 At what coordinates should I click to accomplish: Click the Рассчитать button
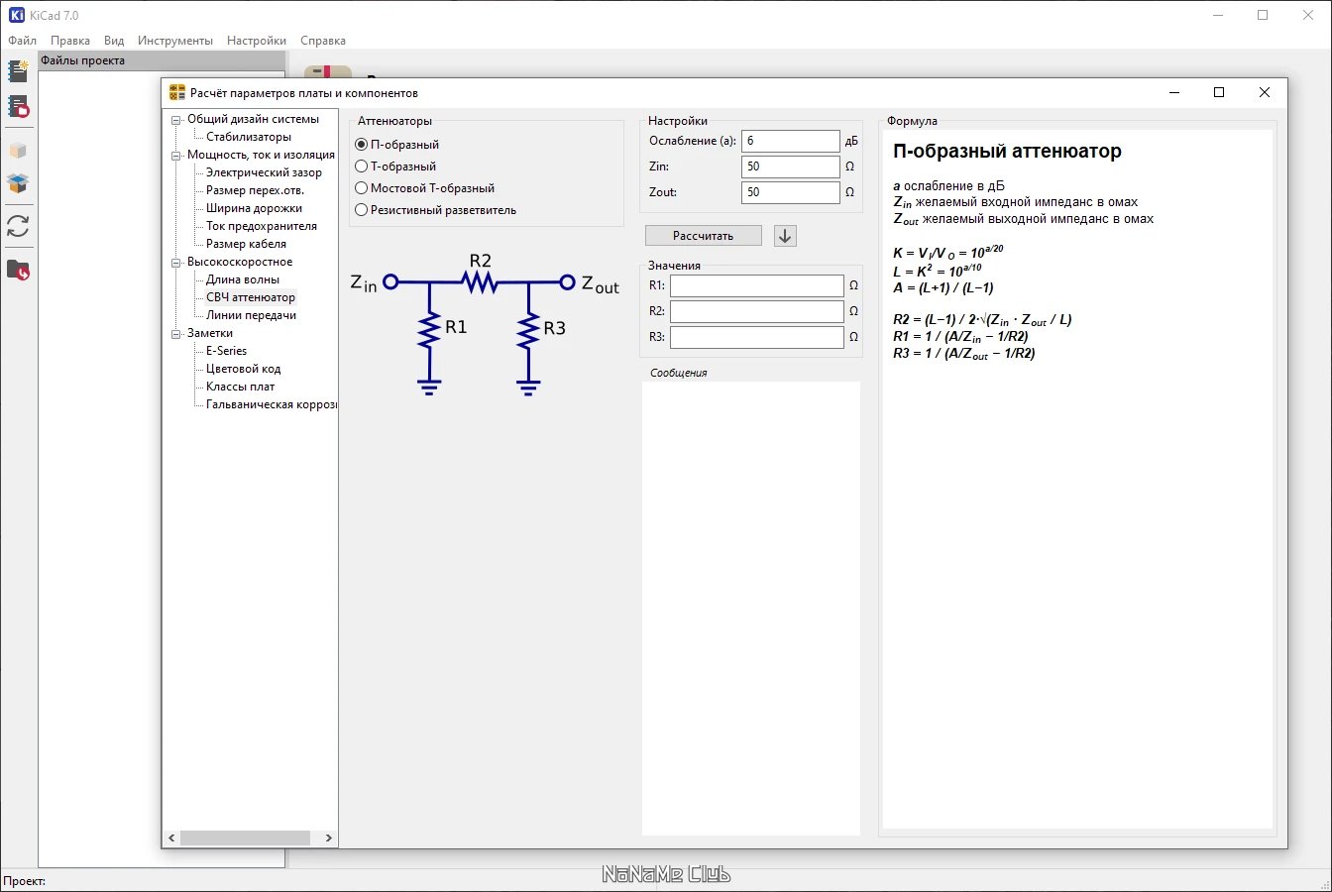click(x=704, y=236)
